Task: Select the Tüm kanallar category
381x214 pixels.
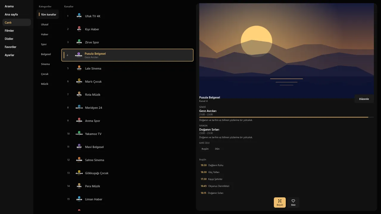Action: pos(48,14)
